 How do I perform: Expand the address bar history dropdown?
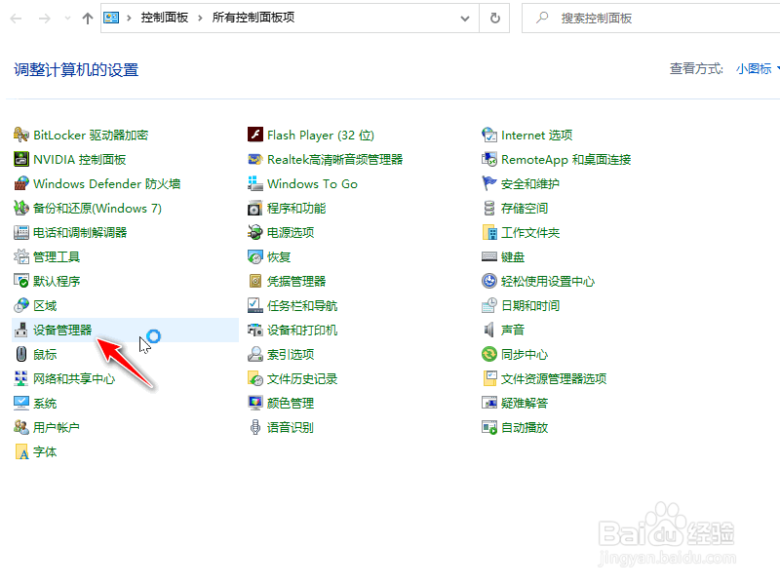pos(465,19)
